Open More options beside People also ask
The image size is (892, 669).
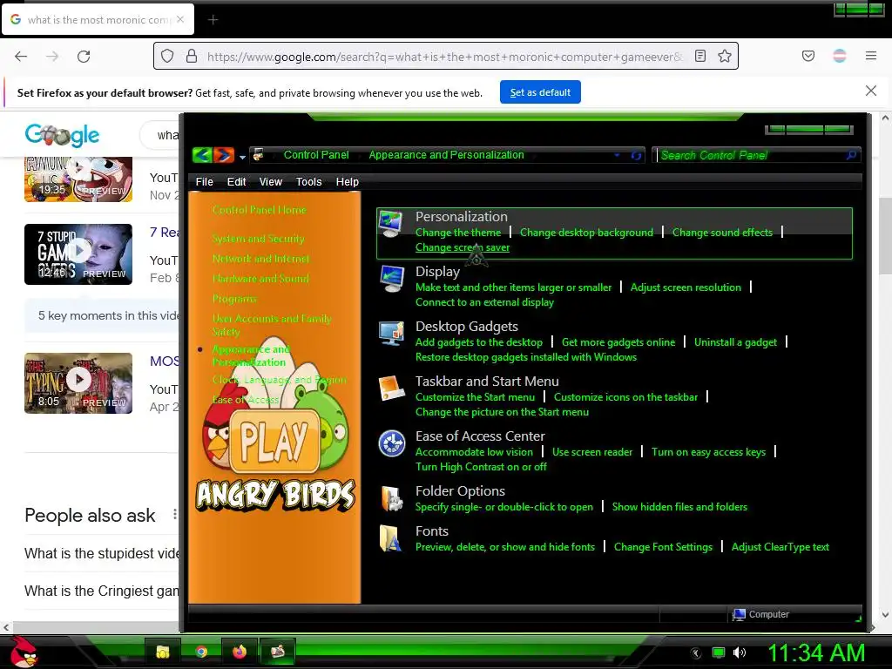pyautogui.click(x=174, y=515)
